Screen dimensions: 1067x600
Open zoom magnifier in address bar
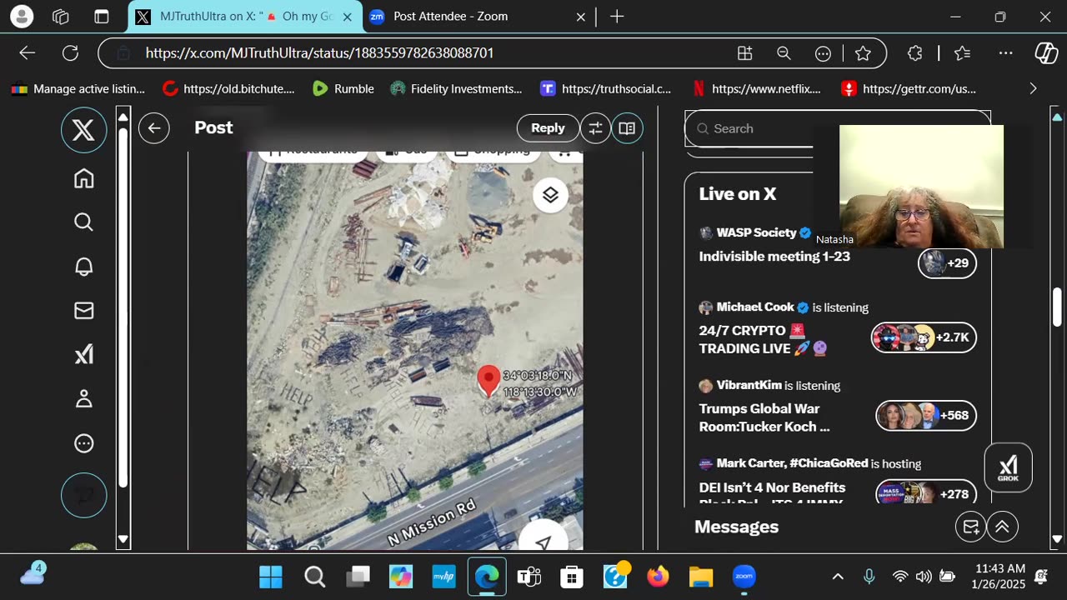(784, 53)
